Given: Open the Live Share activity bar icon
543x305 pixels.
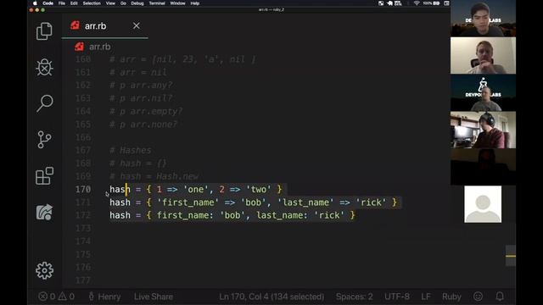Looking at the screenshot, I should pyautogui.click(x=44, y=212).
